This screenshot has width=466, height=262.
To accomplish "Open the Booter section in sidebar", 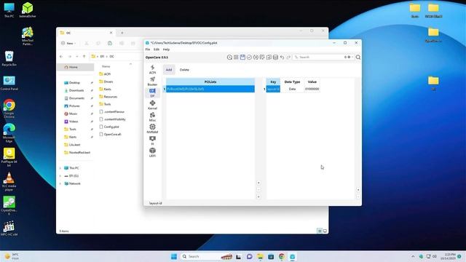I will [x=152, y=82].
